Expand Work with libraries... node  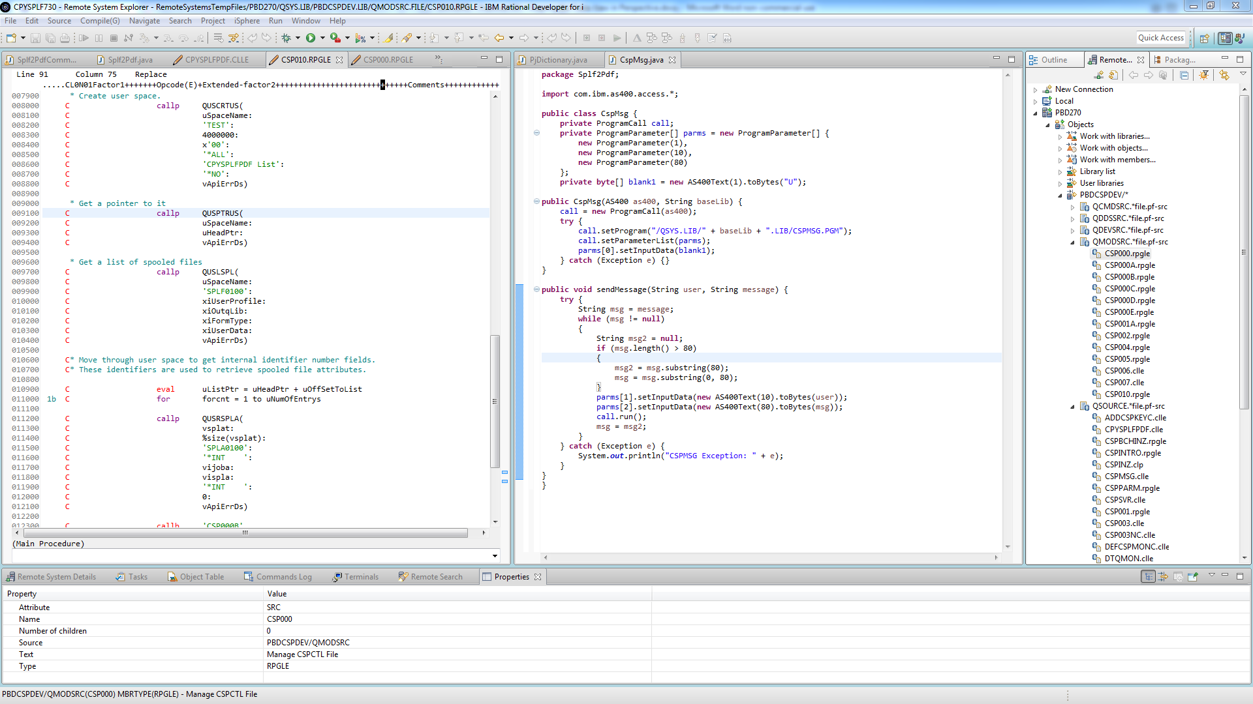coord(1060,136)
